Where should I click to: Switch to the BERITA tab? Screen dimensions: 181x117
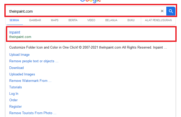[73, 20]
